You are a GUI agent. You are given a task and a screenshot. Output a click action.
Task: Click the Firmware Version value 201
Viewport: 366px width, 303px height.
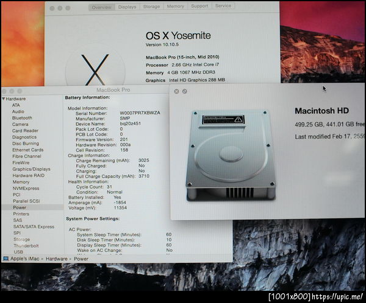click(124, 139)
